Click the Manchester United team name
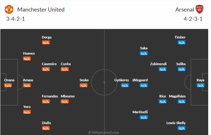 coord(41,10)
